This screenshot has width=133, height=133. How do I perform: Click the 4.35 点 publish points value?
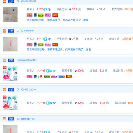(101, 10)
